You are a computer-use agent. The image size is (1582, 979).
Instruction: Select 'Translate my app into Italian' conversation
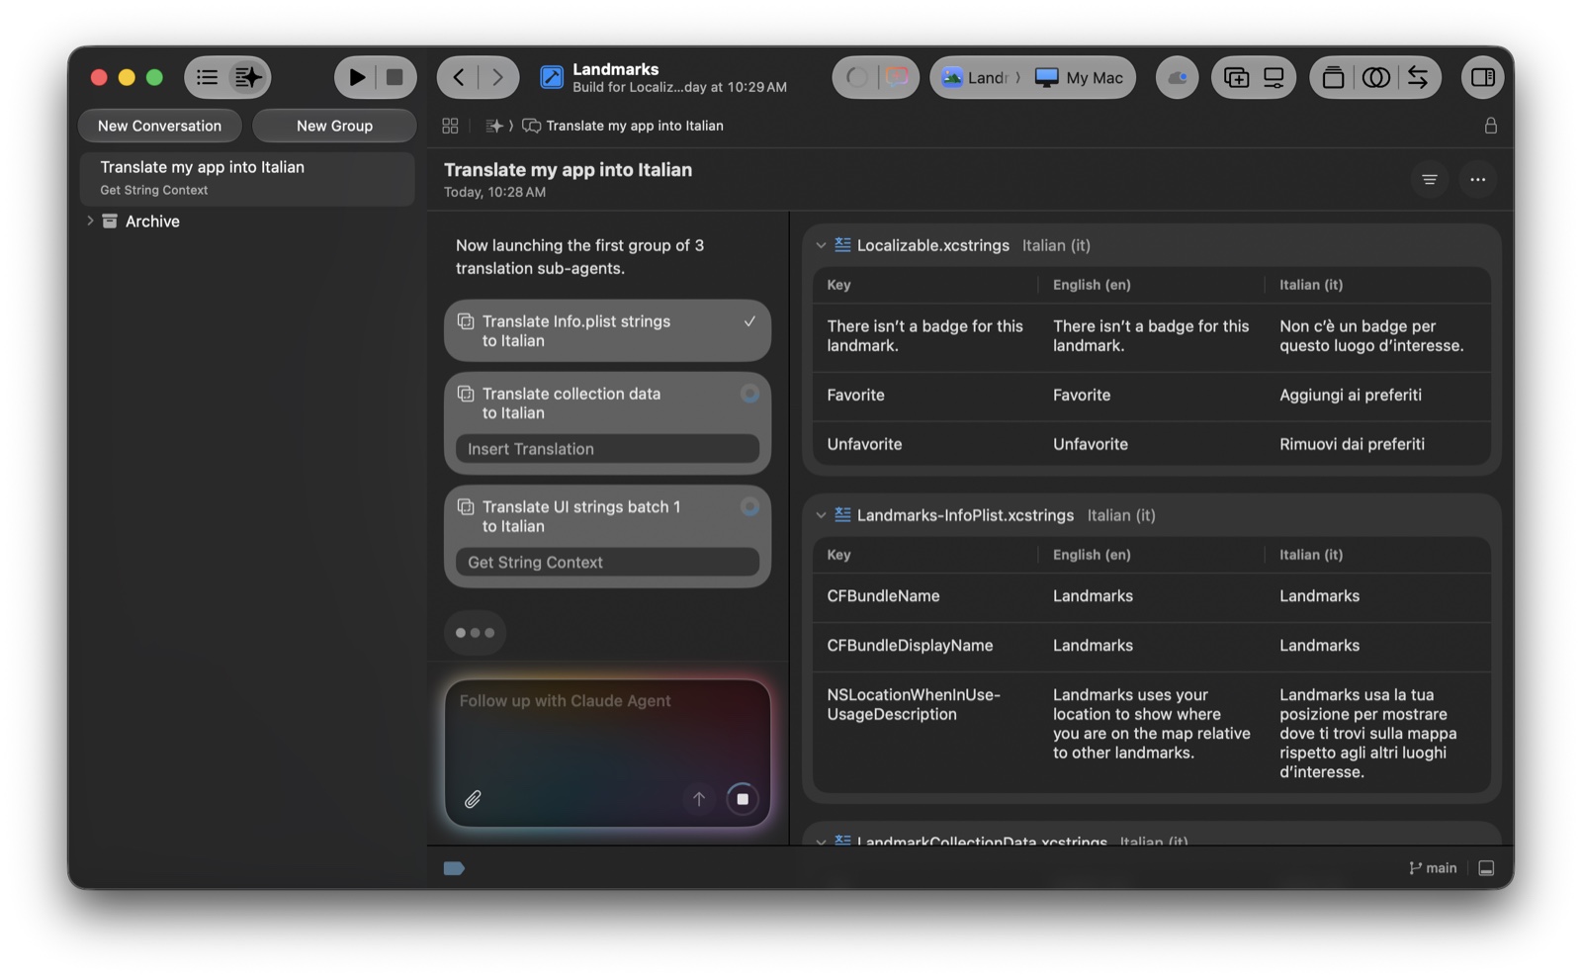click(x=247, y=178)
